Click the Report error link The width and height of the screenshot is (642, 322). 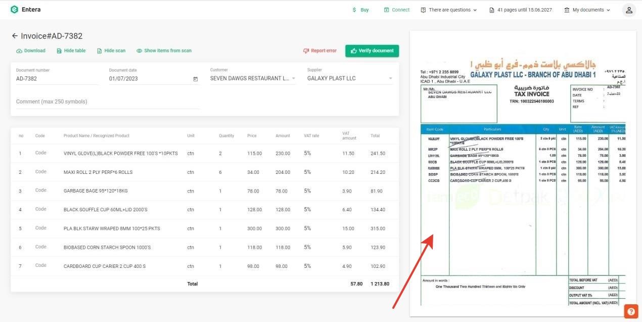(319, 51)
